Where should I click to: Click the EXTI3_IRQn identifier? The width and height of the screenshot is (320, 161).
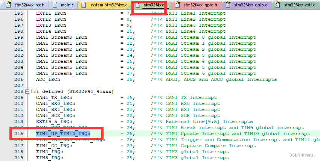click(x=51, y=26)
